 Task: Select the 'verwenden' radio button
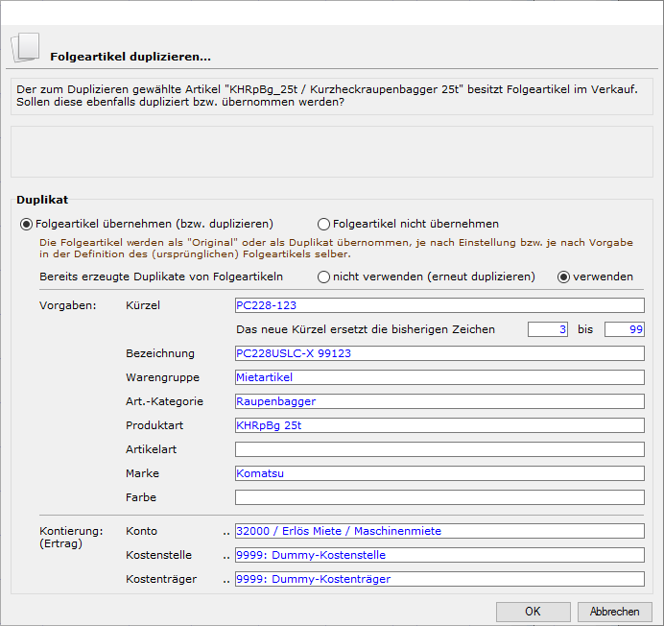tap(564, 277)
